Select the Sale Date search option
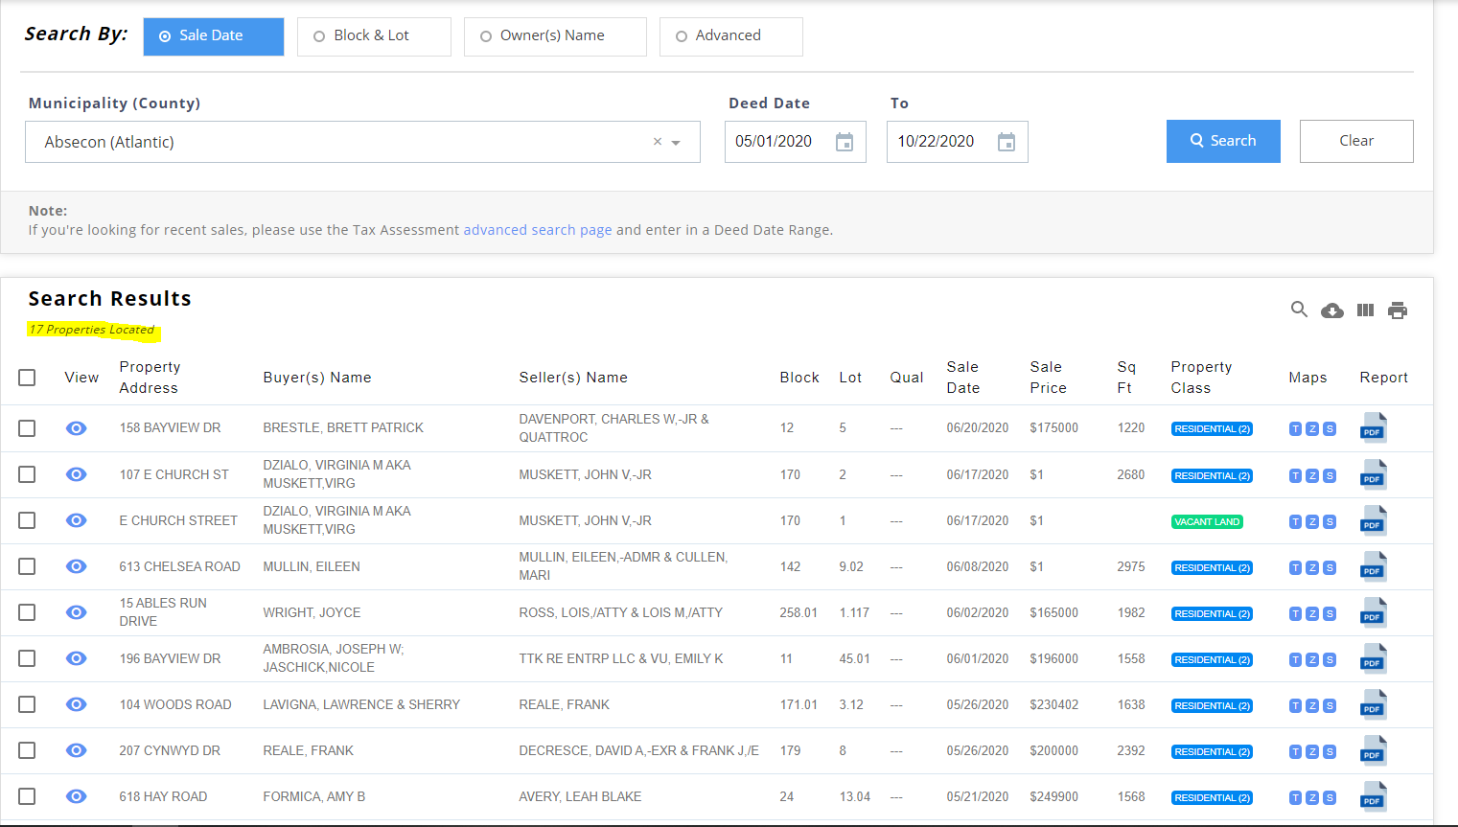 (214, 36)
